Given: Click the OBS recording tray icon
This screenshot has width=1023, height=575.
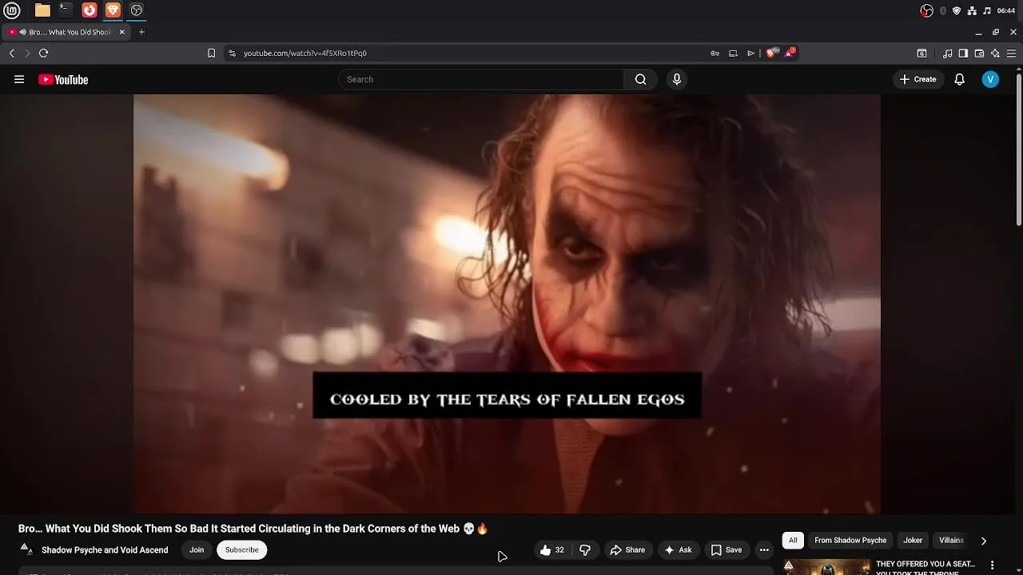Looking at the screenshot, I should click(926, 10).
